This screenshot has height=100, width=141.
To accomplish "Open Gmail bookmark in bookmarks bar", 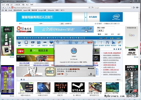I will [x=10, y=10].
